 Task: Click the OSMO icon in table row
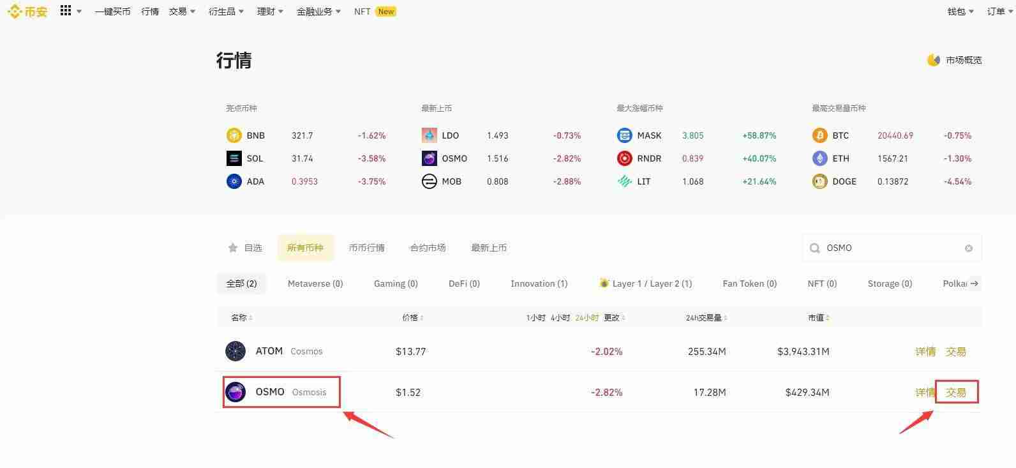(235, 392)
